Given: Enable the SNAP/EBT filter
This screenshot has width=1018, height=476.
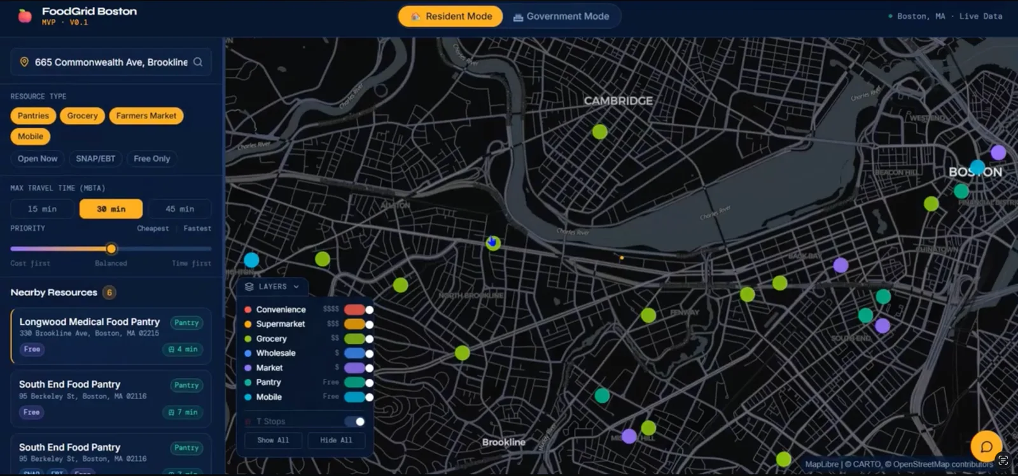Looking at the screenshot, I should [x=95, y=159].
